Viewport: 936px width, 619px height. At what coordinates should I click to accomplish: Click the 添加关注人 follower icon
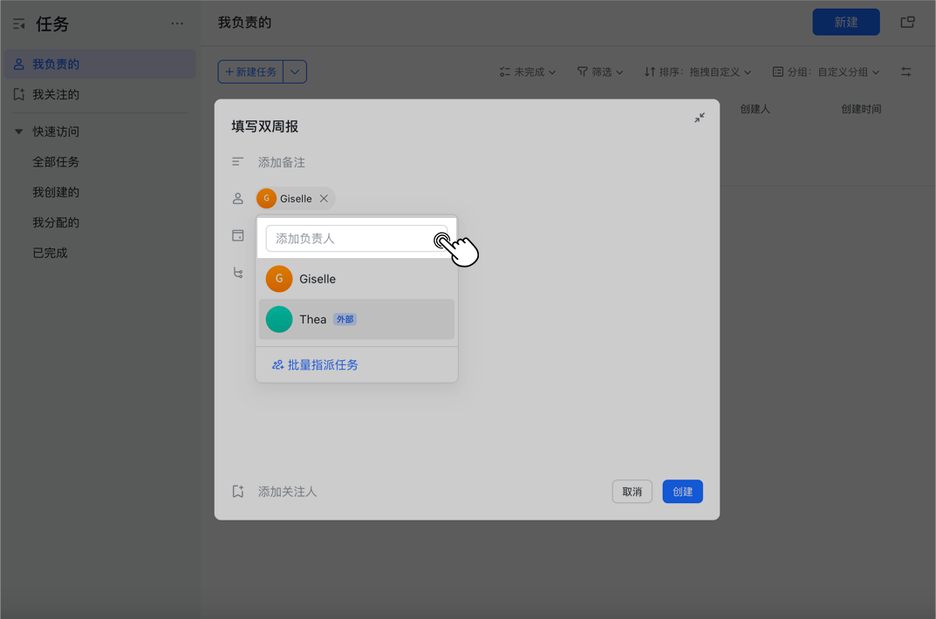point(237,492)
